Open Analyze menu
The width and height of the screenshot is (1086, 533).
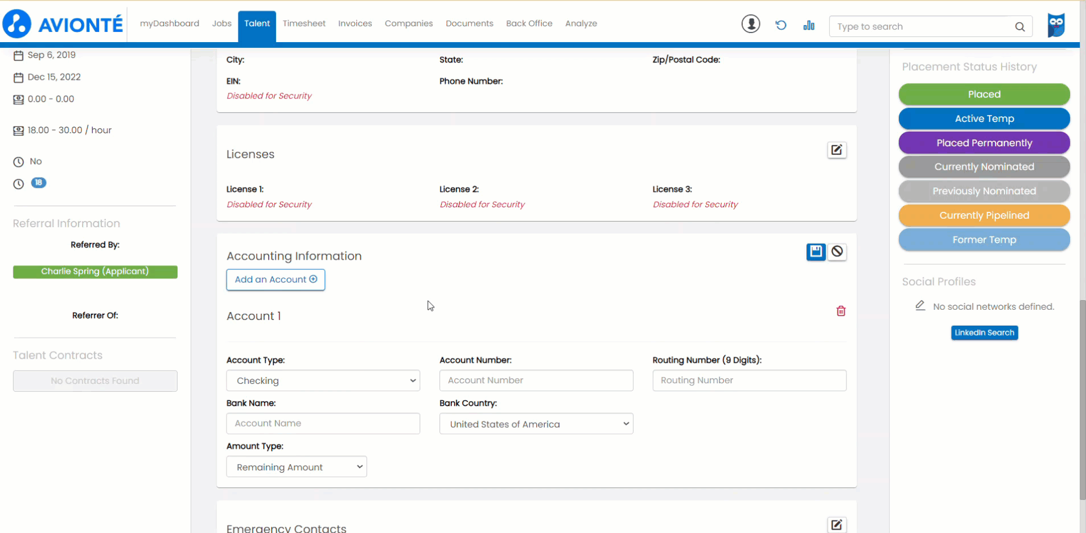[581, 23]
